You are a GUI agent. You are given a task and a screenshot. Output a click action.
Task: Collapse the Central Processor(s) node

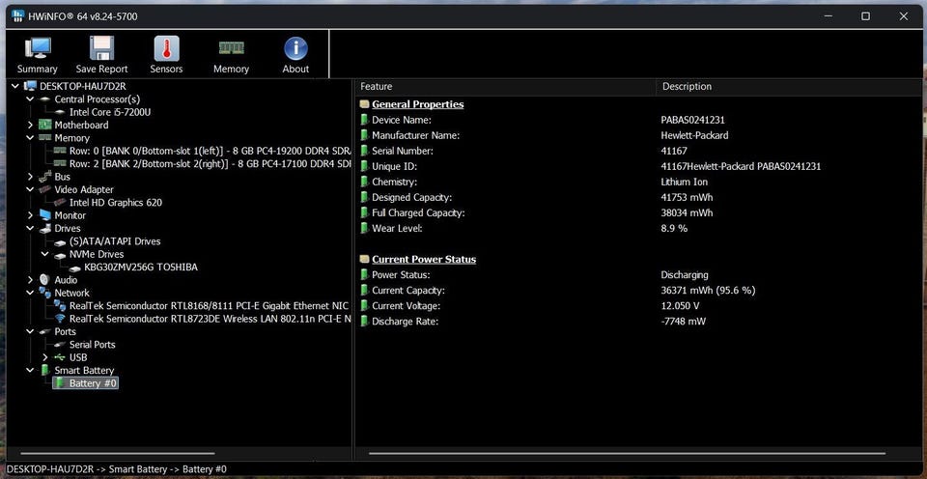tap(30, 99)
